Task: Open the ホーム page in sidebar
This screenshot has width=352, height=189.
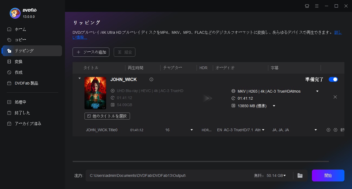Action: [x=32, y=29]
